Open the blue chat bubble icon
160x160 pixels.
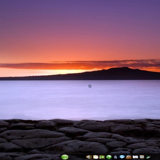point(122,157)
